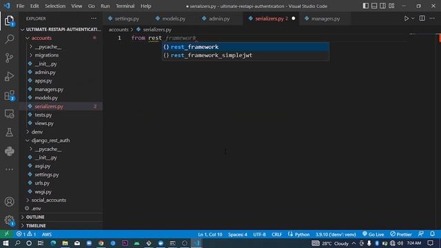Viewport: 441px width, 248px height.
Task: Select rest_framework suggestion
Action: (245, 47)
